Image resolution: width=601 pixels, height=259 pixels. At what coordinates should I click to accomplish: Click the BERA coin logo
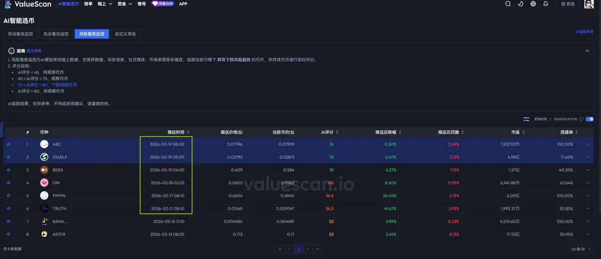[45, 170]
